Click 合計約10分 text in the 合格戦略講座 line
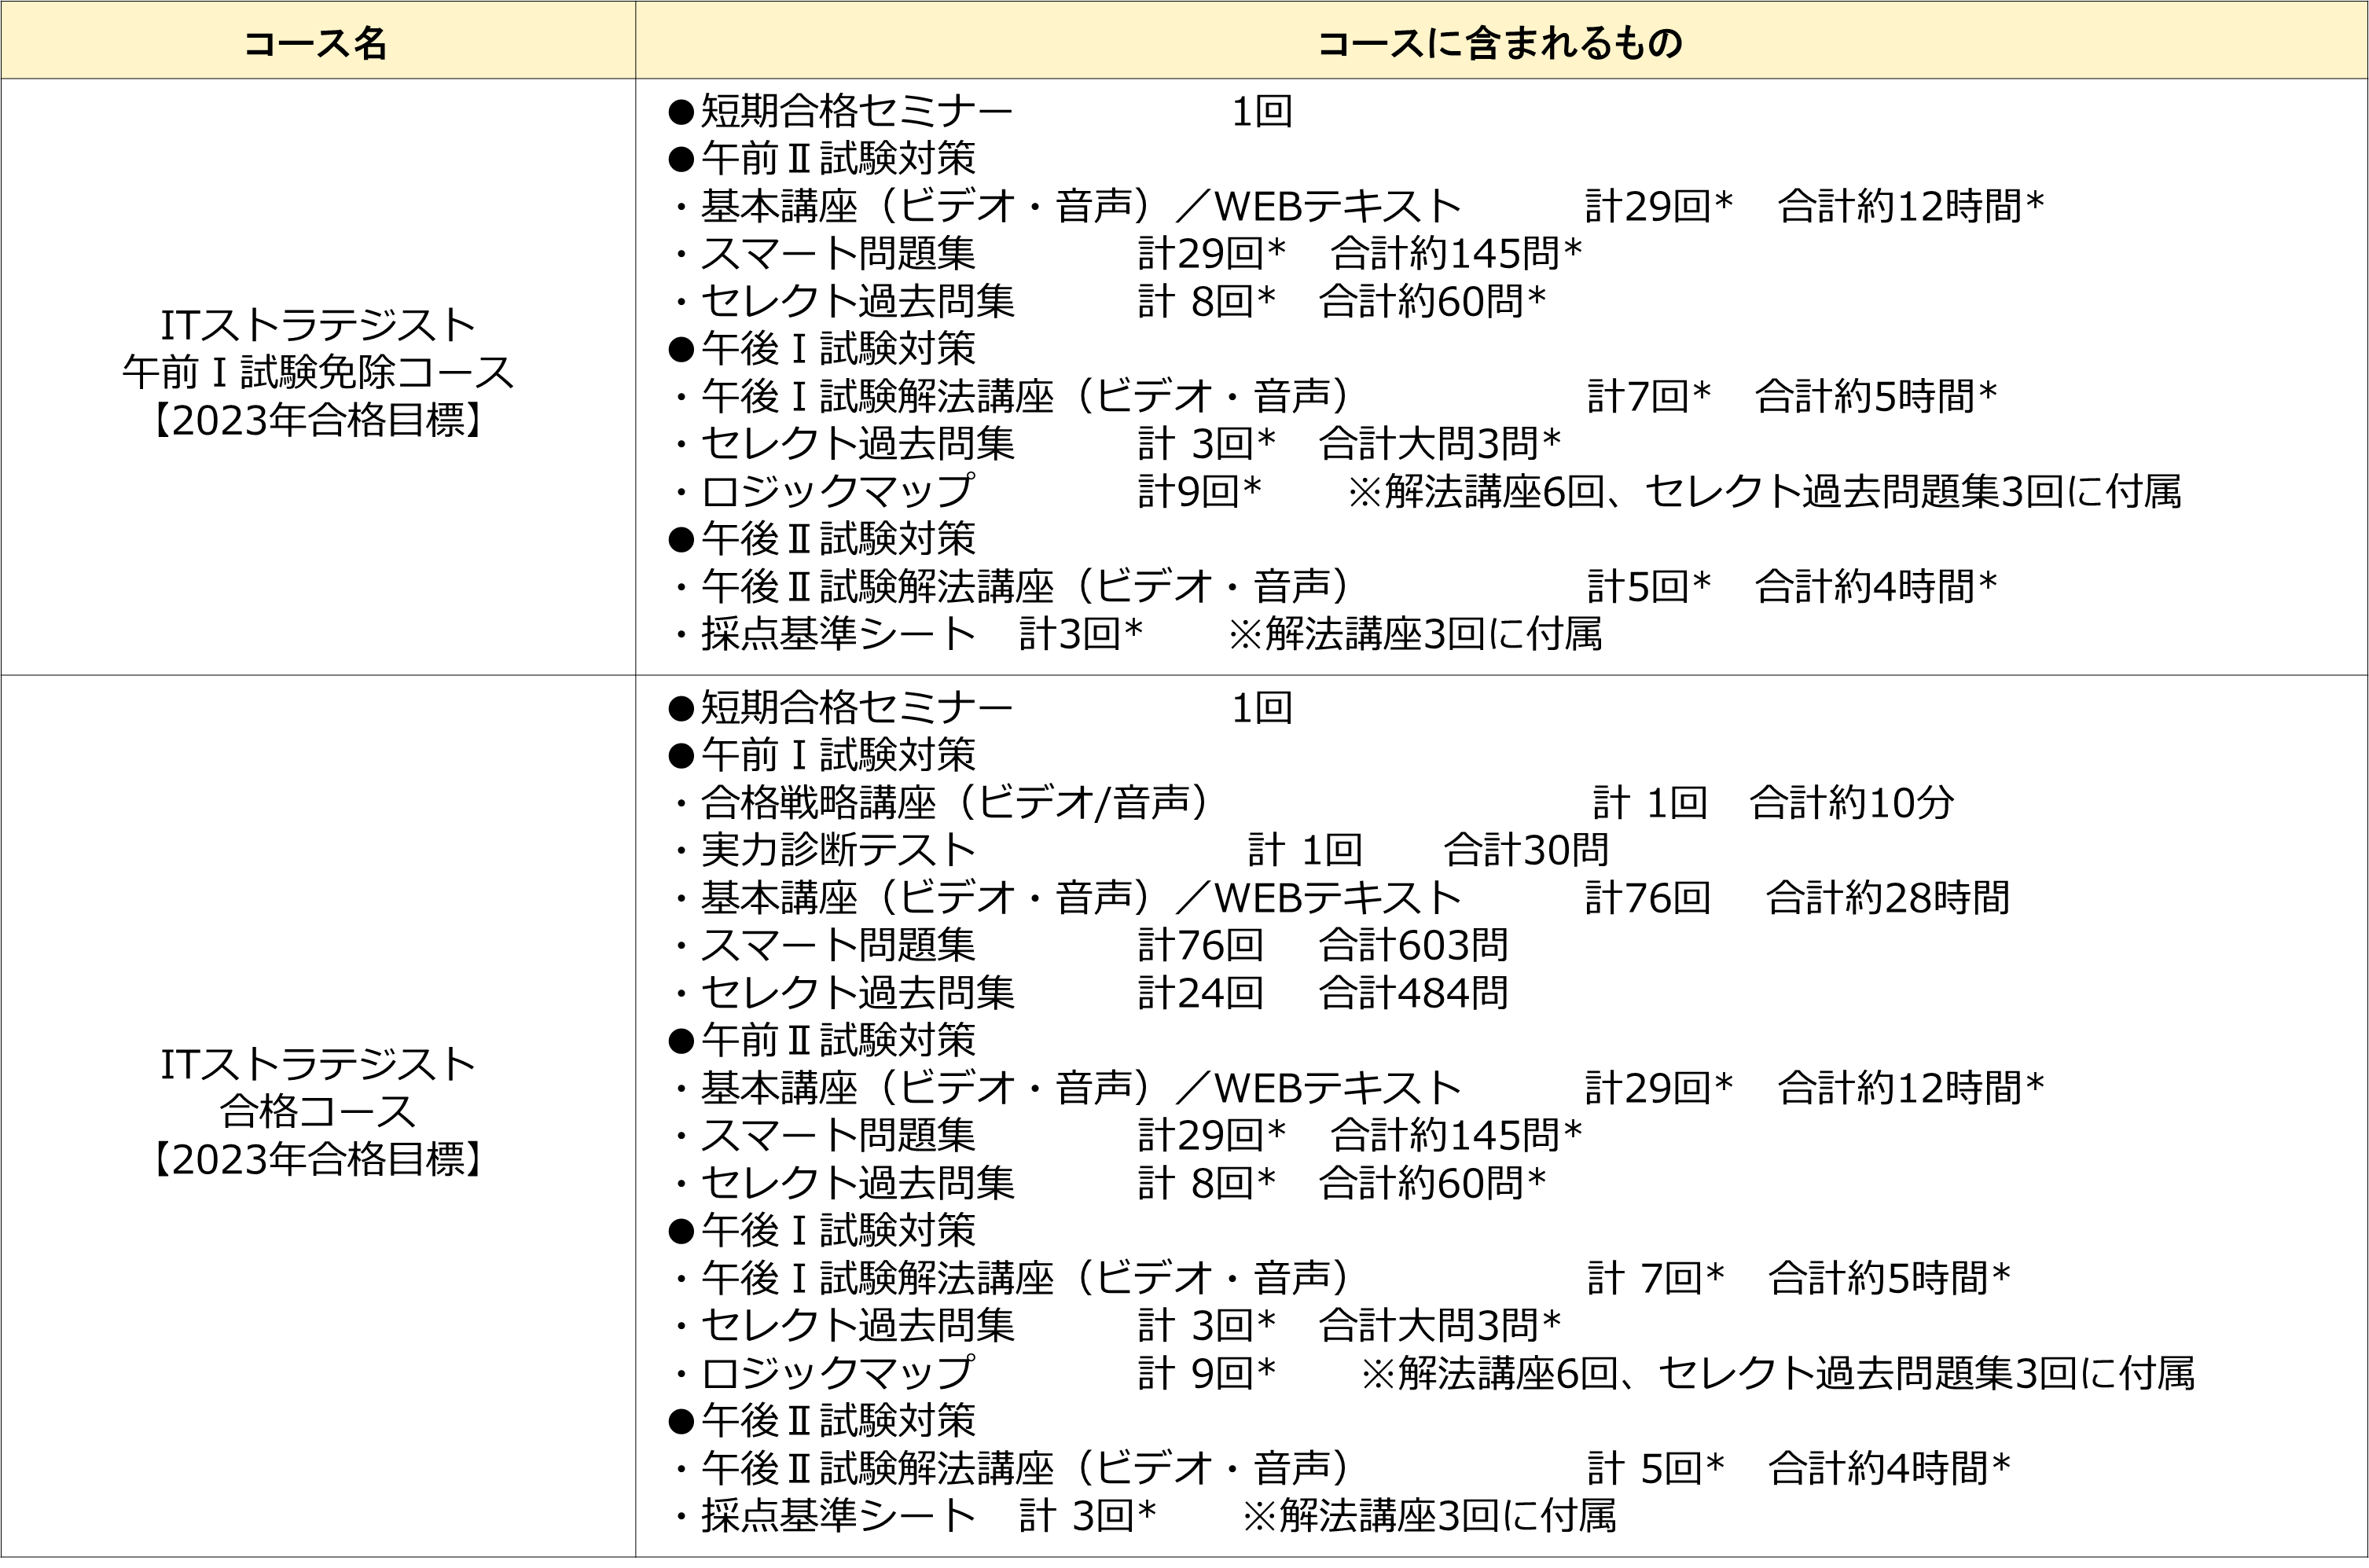The image size is (2369, 1568). (1851, 803)
